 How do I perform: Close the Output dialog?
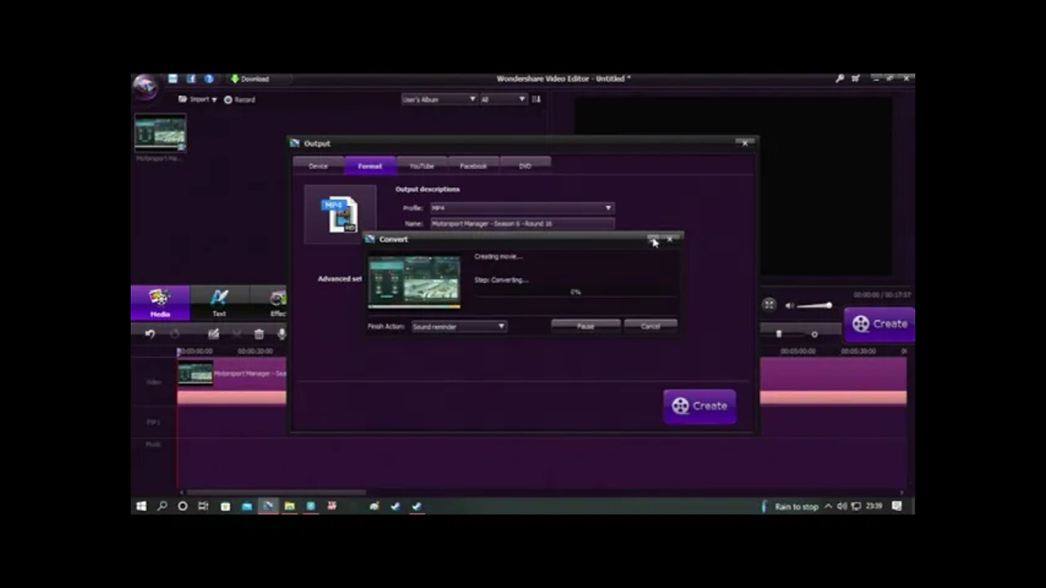[x=744, y=143]
